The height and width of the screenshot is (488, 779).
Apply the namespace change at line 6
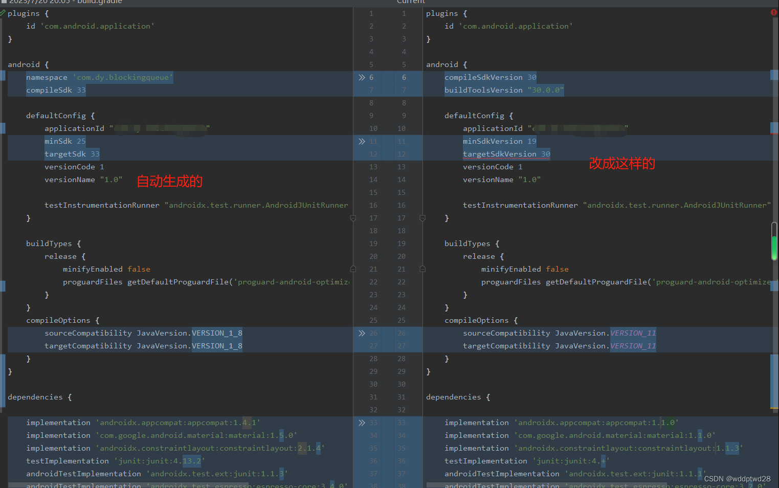click(x=362, y=77)
